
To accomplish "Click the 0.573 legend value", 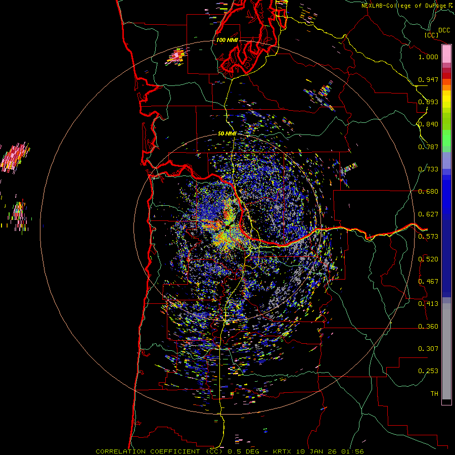I will (428, 237).
